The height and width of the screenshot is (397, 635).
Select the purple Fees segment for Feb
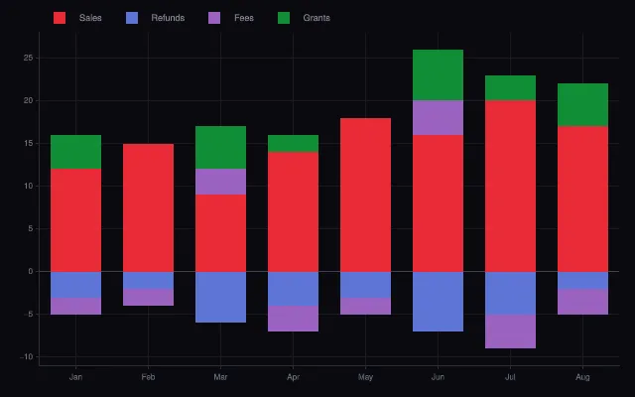(x=148, y=298)
